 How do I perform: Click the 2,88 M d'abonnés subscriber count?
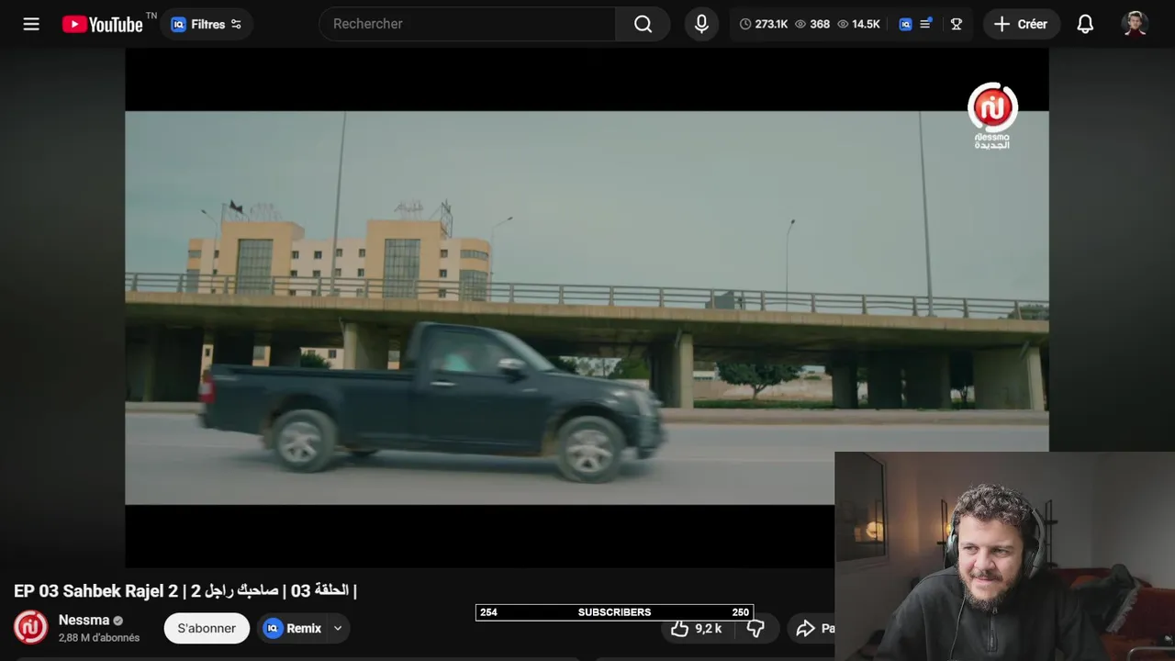pyautogui.click(x=99, y=637)
